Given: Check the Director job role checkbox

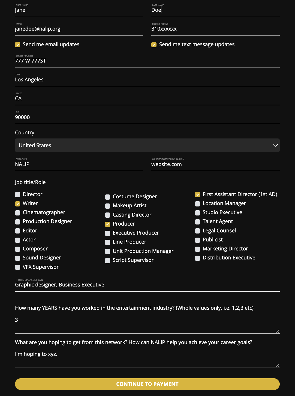Looking at the screenshot, I should point(18,194).
